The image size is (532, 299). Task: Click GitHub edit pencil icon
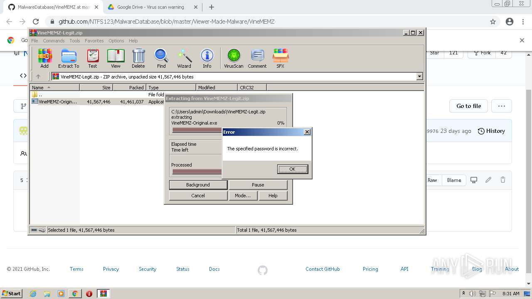pos(488,180)
